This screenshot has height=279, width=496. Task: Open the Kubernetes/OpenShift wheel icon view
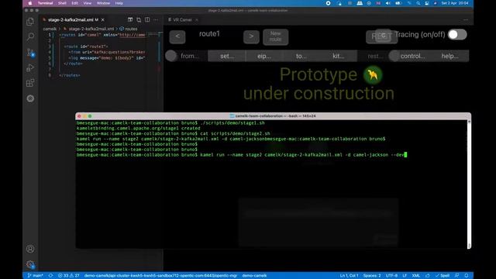tap(30, 98)
